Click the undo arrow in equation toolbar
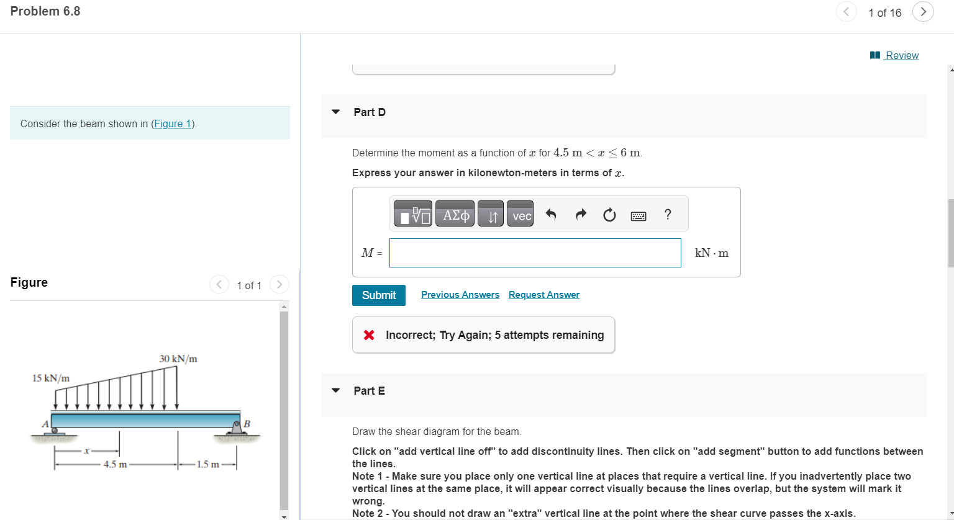 [x=551, y=214]
